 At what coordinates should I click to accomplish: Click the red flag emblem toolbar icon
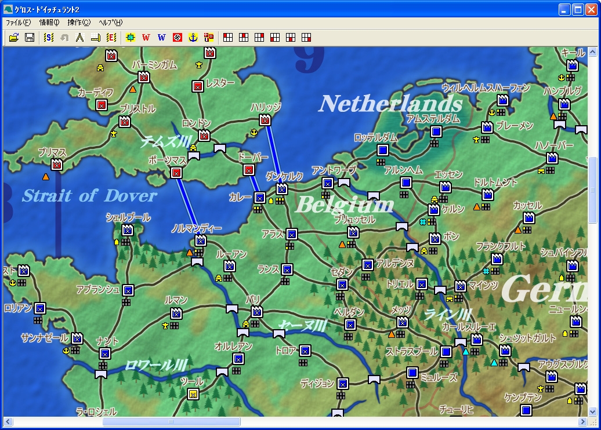pyautogui.click(x=178, y=38)
